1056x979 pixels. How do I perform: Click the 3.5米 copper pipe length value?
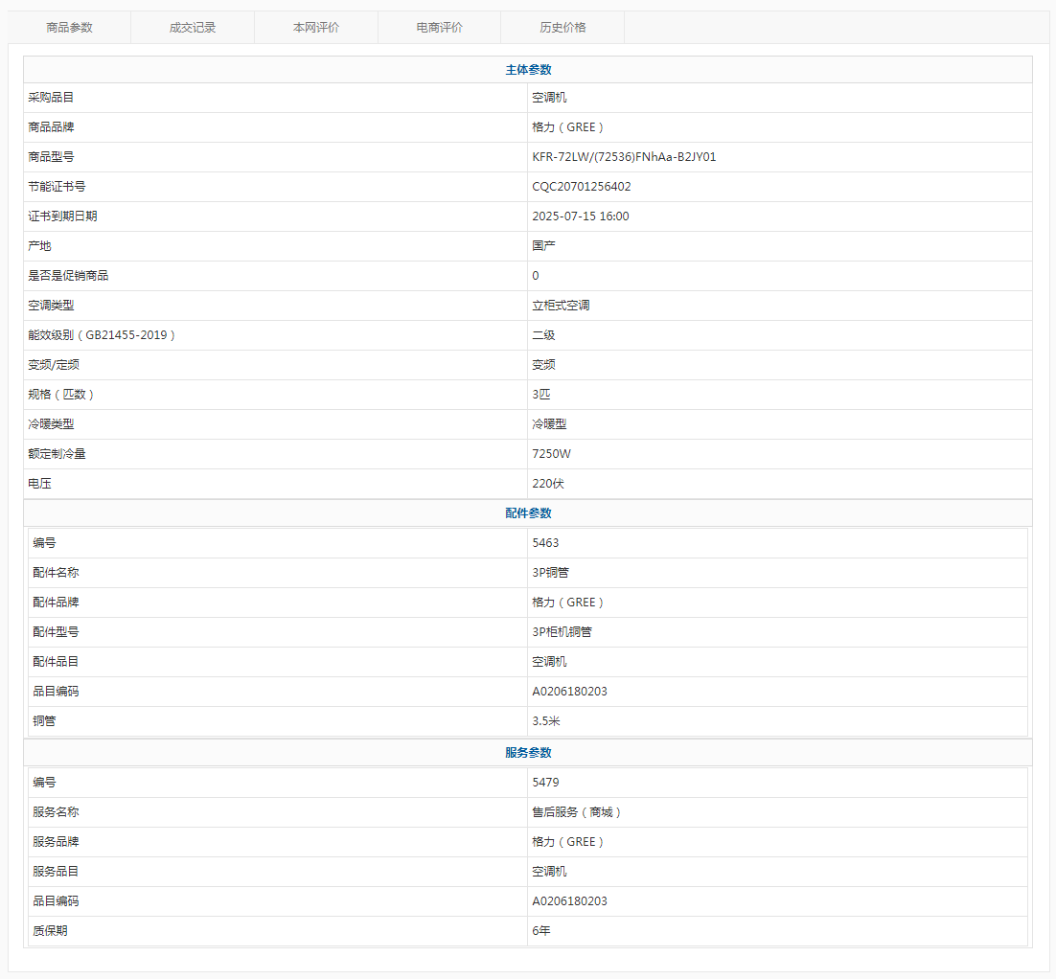tap(546, 721)
